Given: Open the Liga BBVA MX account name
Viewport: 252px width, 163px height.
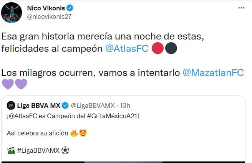Looking at the screenshot, I should click(x=38, y=105).
